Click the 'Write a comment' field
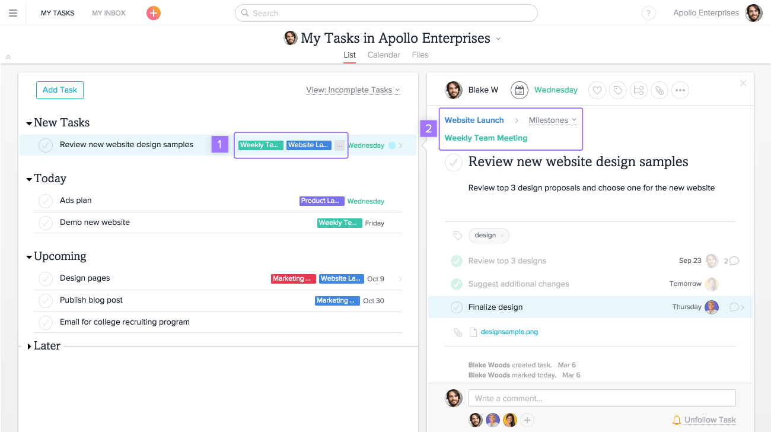The image size is (771, 432). [x=601, y=398]
